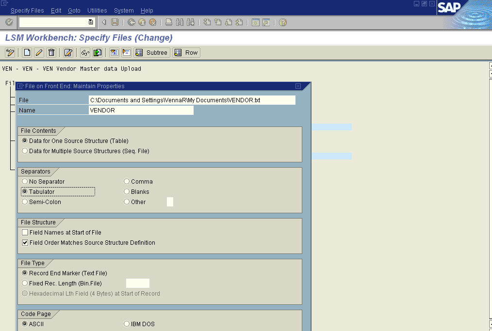Open the Utilities menu
This screenshot has width=492, height=331.
click(x=97, y=10)
